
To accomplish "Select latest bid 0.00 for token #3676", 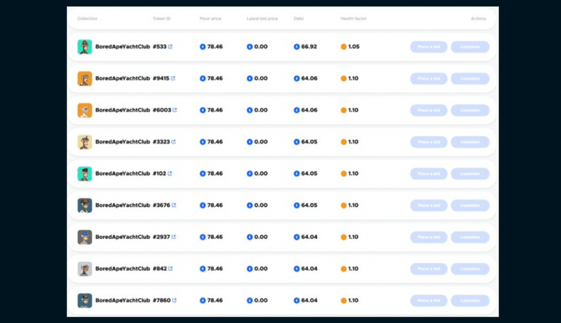I will [x=261, y=205].
